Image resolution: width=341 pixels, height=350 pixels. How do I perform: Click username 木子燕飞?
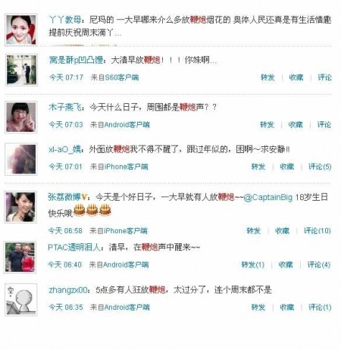65,108
